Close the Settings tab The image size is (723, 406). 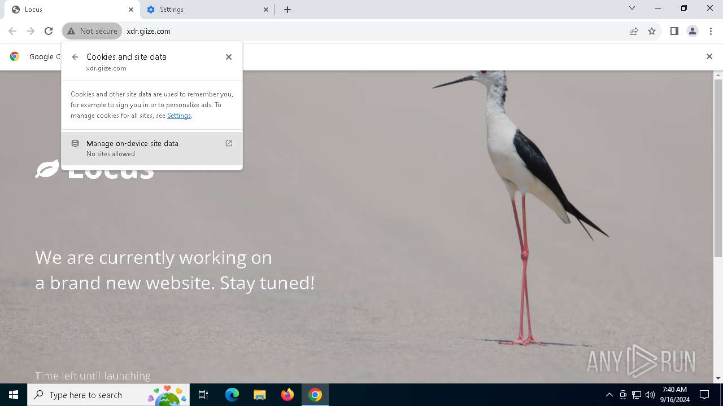click(266, 10)
